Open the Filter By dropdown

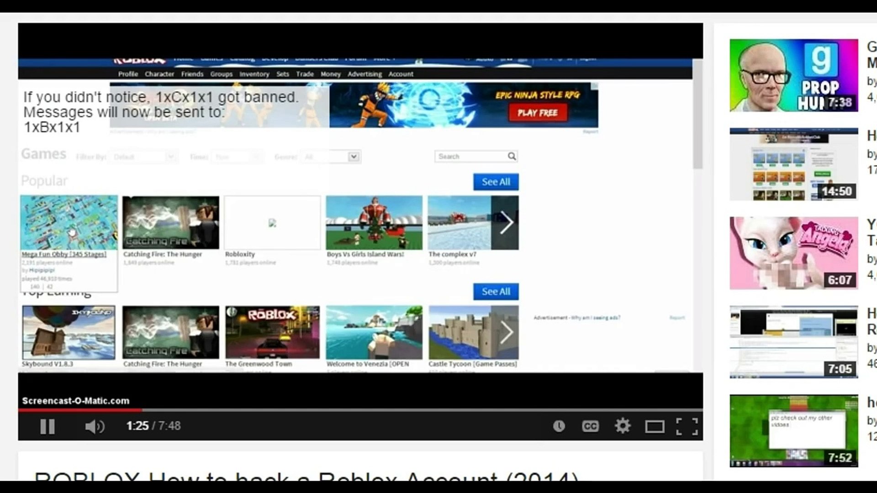143,157
